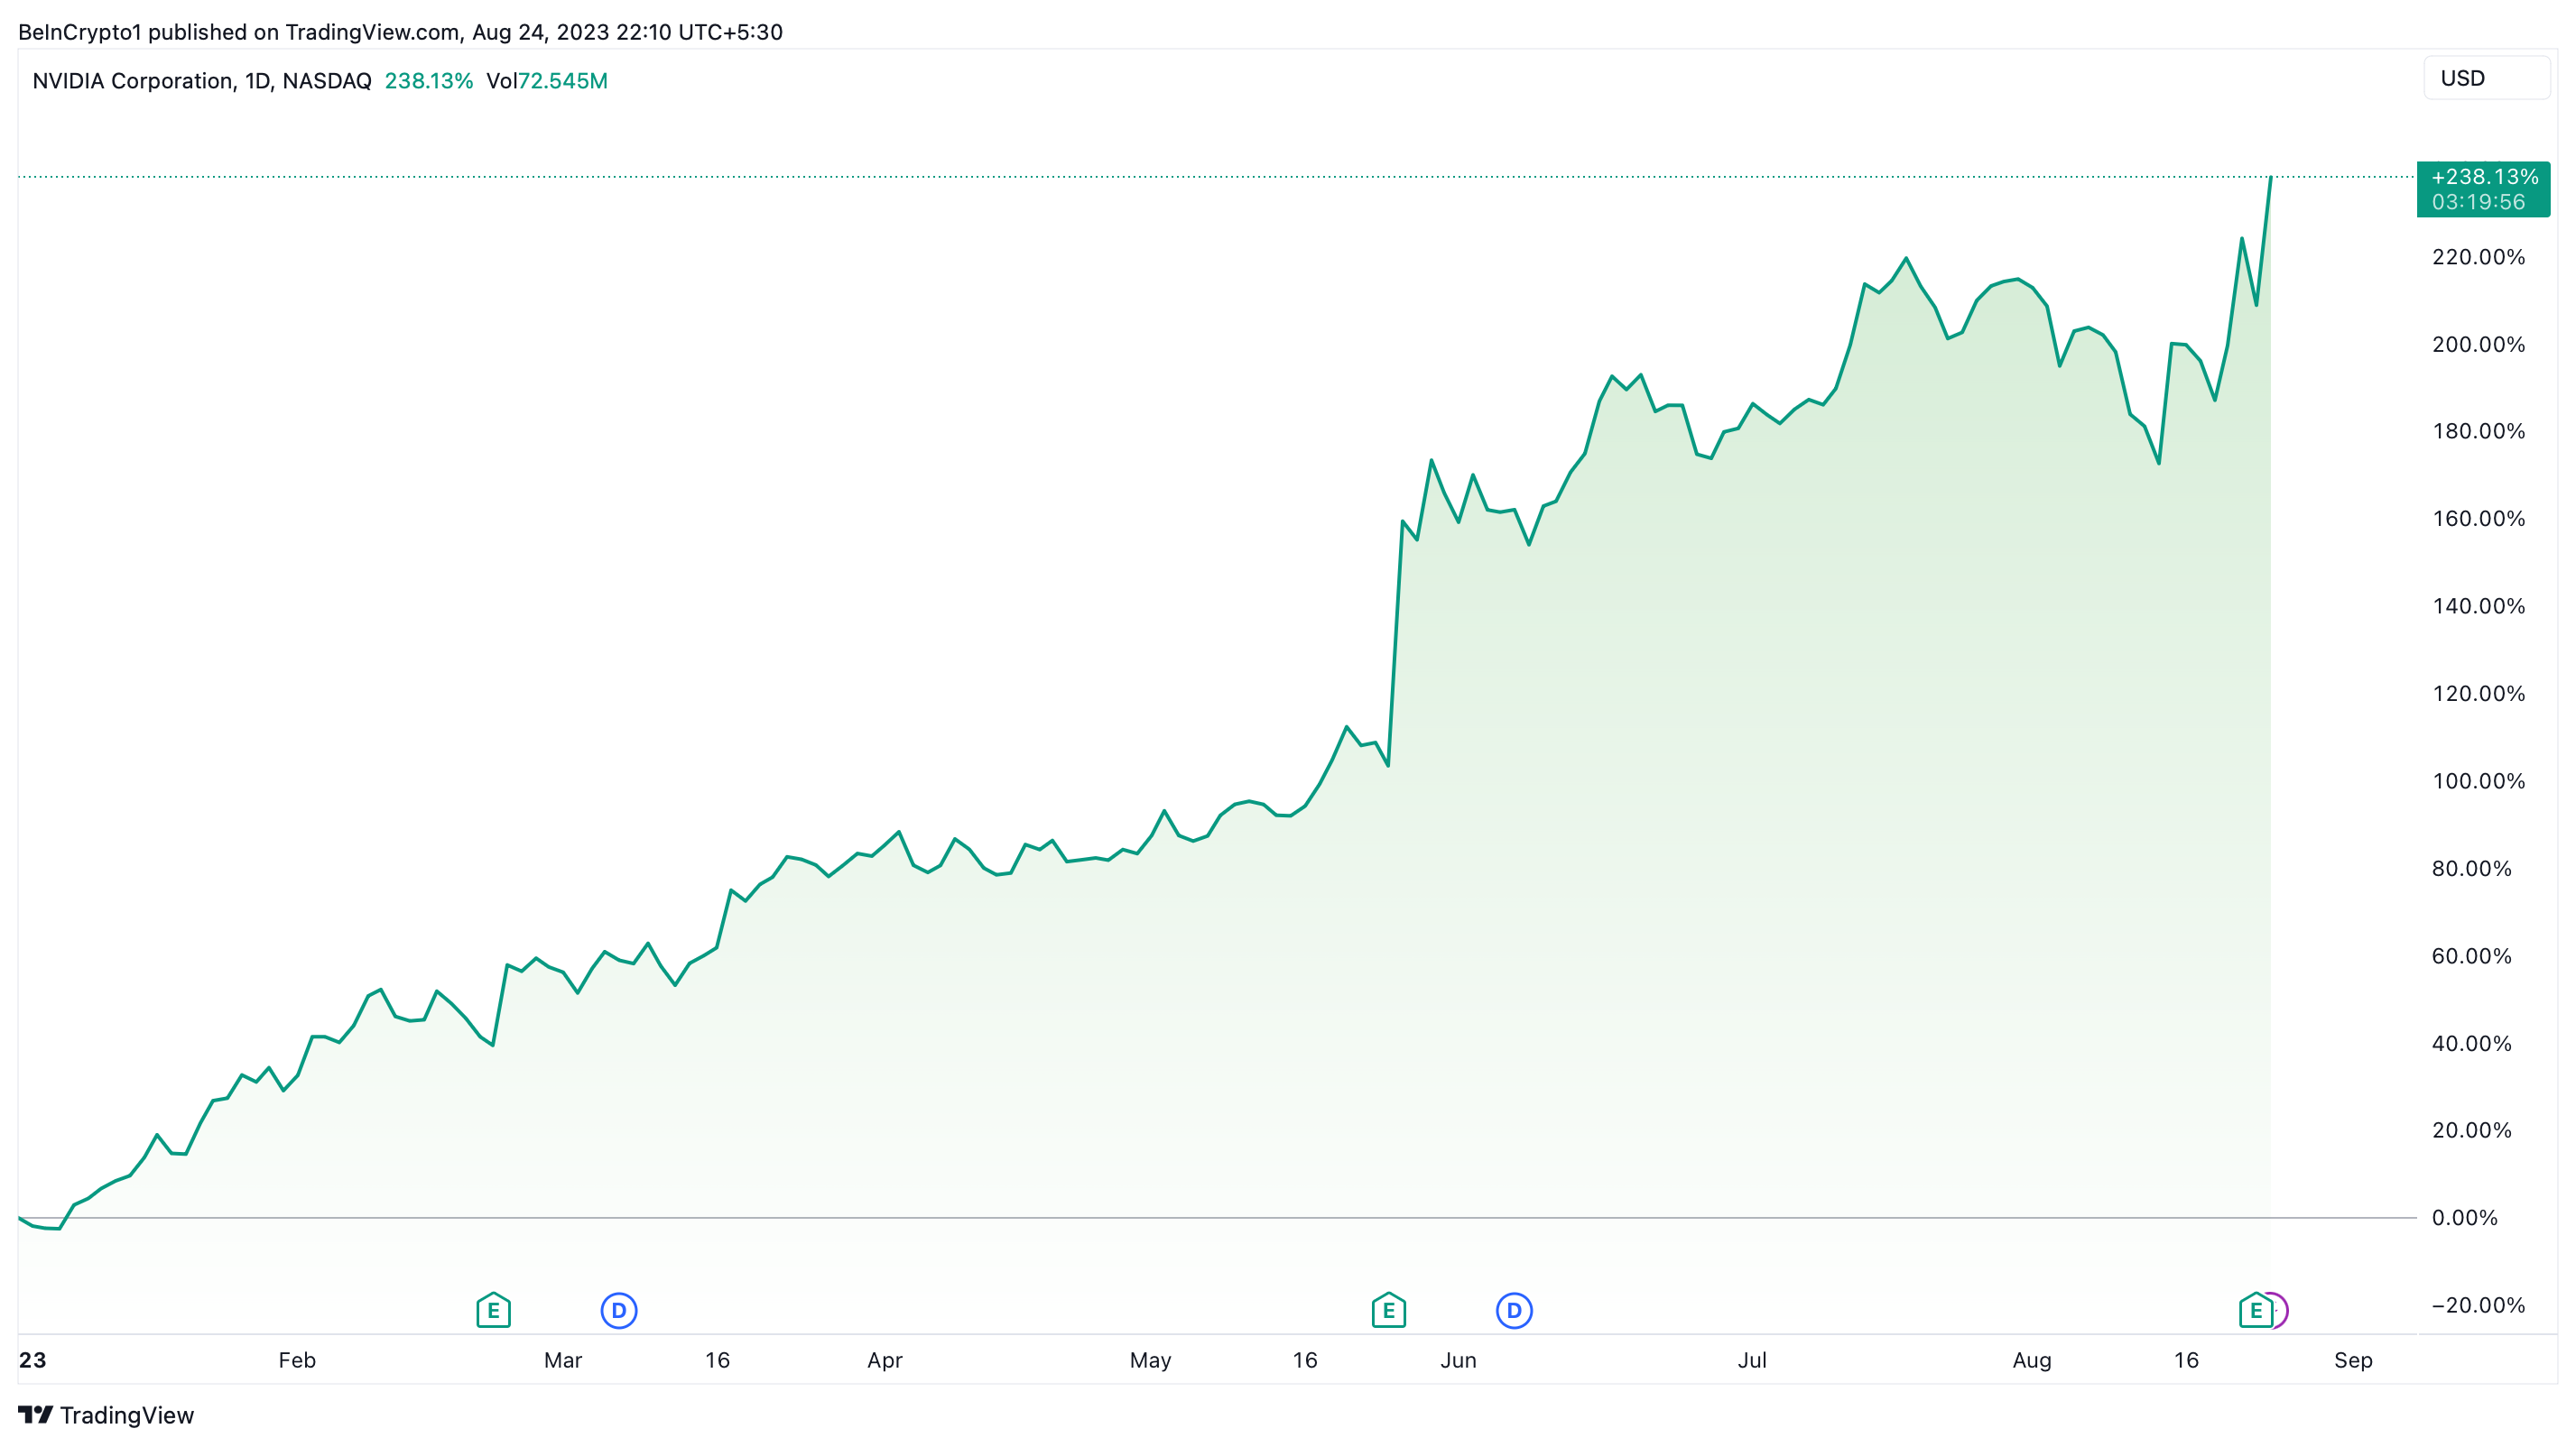Click the February earnings E marker

point(493,1309)
